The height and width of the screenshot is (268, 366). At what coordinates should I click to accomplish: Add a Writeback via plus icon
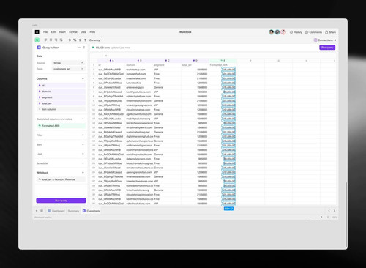(83, 173)
